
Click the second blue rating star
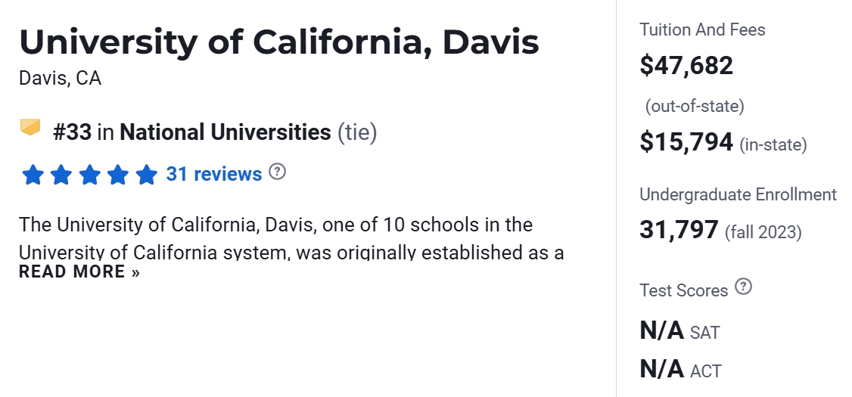point(61,175)
